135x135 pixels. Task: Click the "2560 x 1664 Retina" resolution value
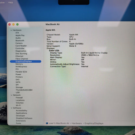point(90,55)
